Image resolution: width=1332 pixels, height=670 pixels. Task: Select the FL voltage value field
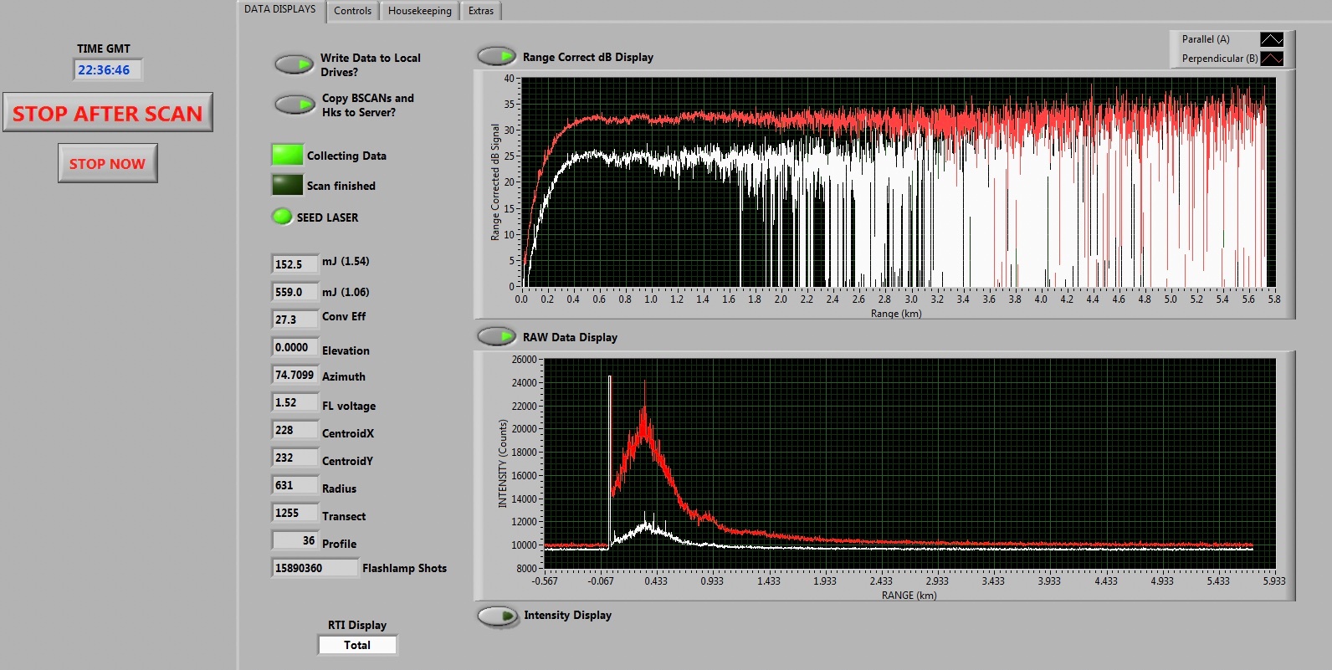295,403
